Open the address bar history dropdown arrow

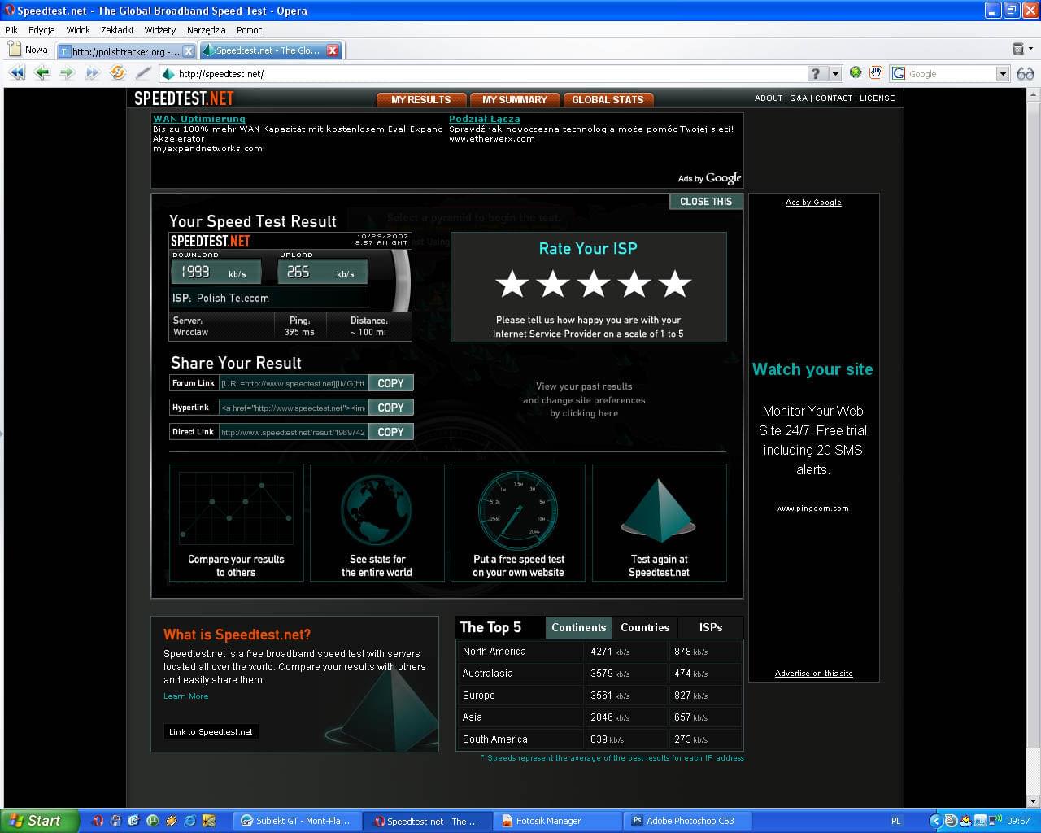coord(835,74)
